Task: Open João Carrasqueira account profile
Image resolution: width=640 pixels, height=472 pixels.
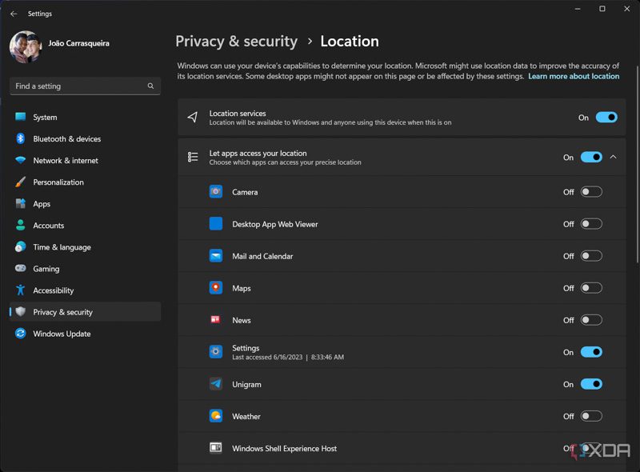Action: tap(78, 43)
